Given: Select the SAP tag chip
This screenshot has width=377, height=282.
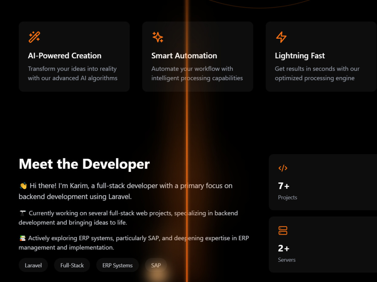Looking at the screenshot, I should click(x=156, y=265).
